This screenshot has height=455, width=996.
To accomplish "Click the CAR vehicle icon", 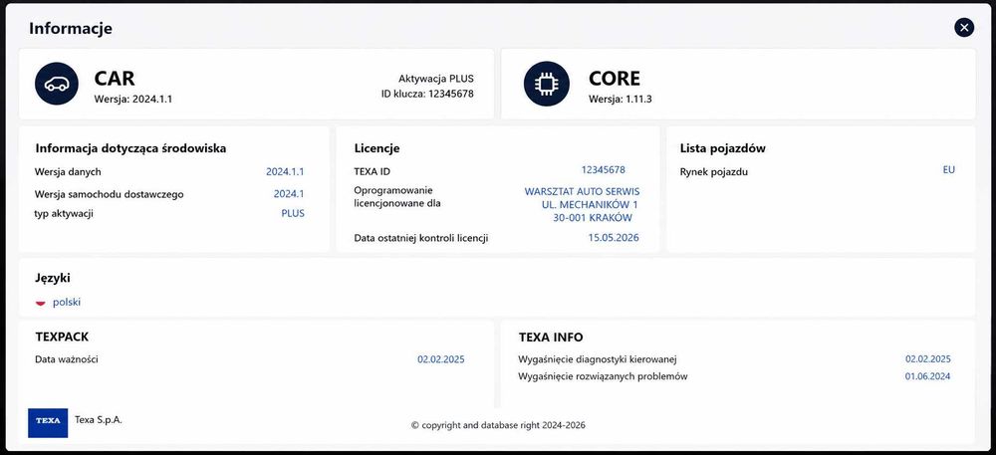I will pos(57,84).
